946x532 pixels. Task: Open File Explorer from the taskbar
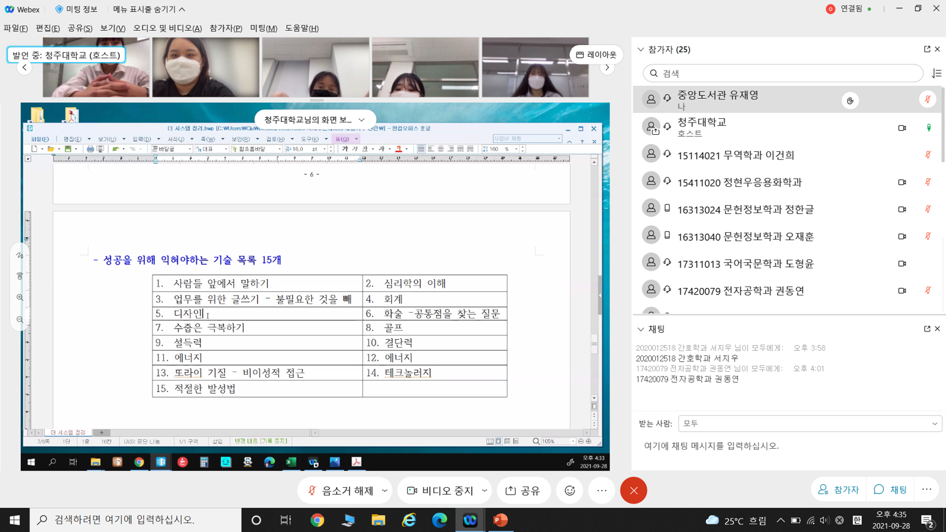(x=378, y=520)
